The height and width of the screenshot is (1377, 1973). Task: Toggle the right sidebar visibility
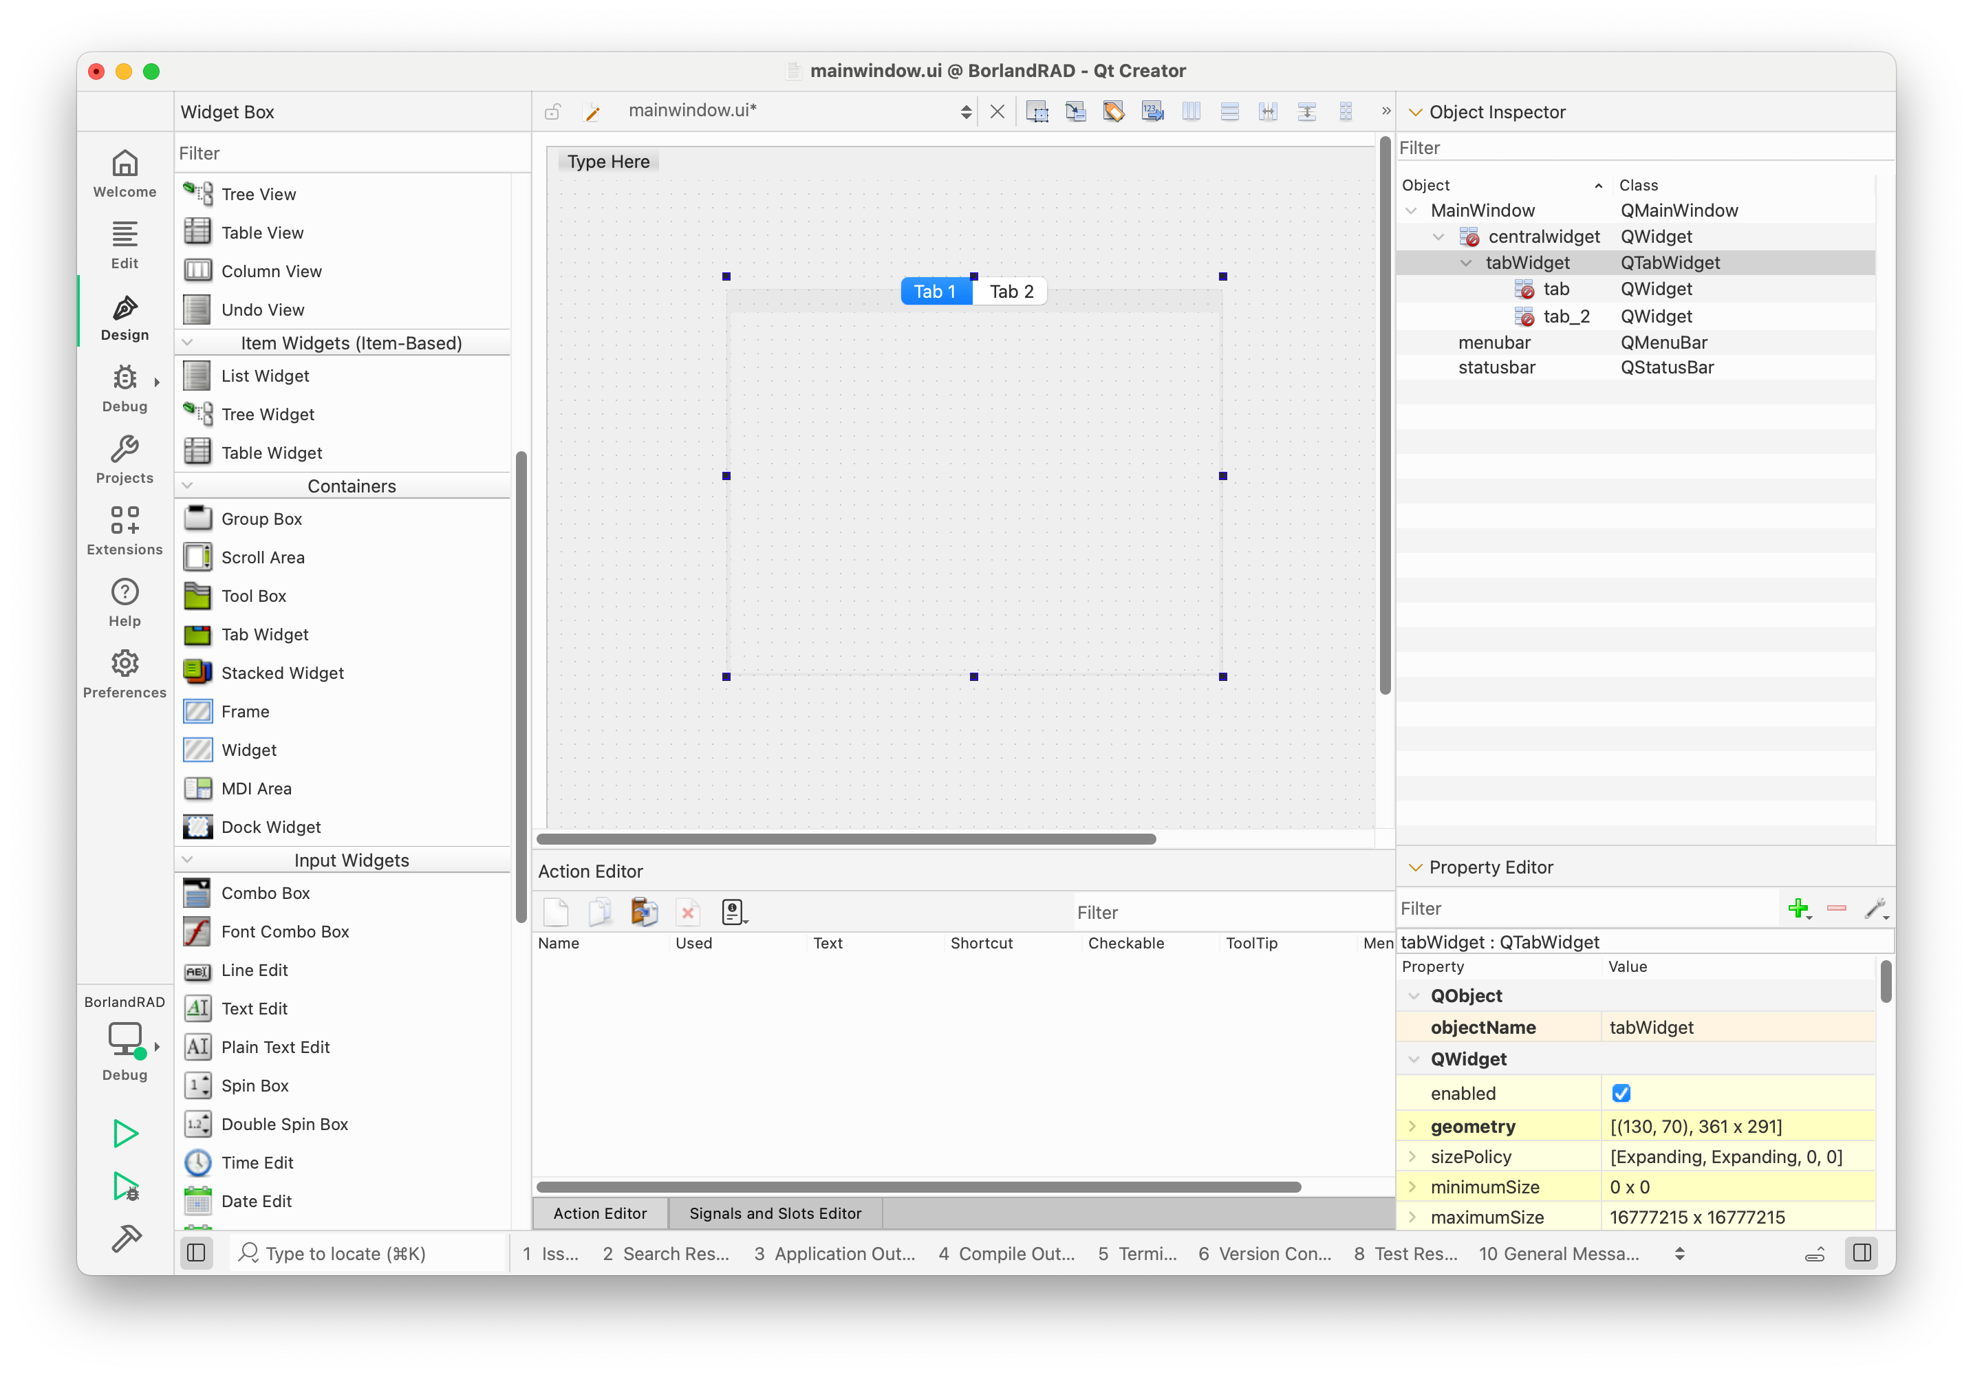tap(1862, 1253)
